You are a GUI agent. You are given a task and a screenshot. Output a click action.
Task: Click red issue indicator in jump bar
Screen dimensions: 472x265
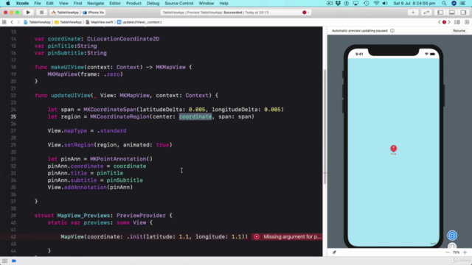point(444,22)
